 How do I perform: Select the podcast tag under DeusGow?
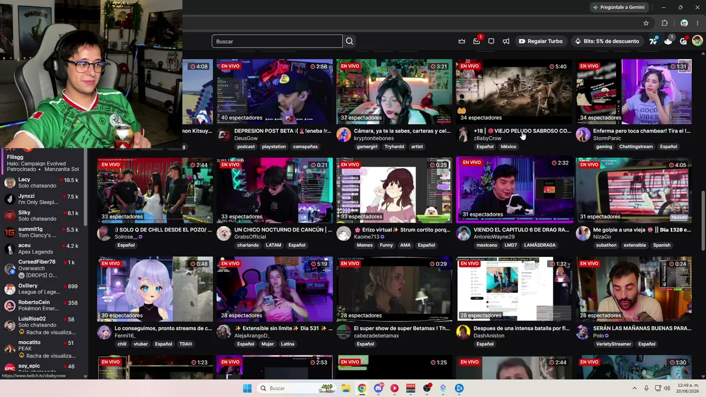pyautogui.click(x=246, y=147)
